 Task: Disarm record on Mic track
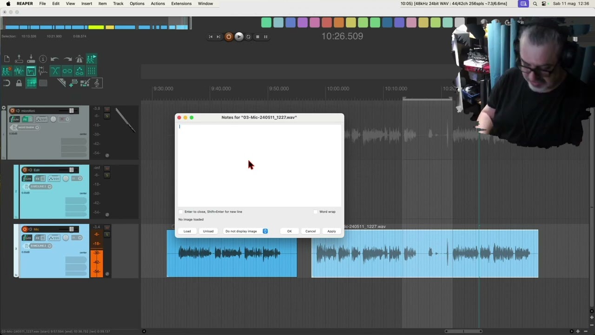coord(25,229)
